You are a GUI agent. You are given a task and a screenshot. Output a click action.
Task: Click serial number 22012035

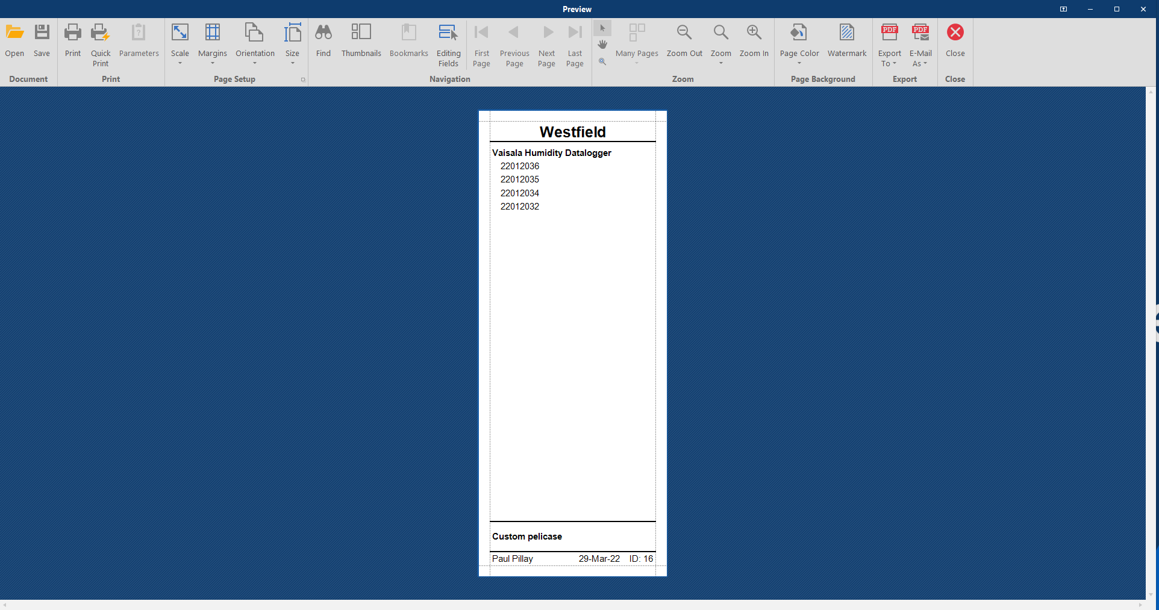(520, 179)
